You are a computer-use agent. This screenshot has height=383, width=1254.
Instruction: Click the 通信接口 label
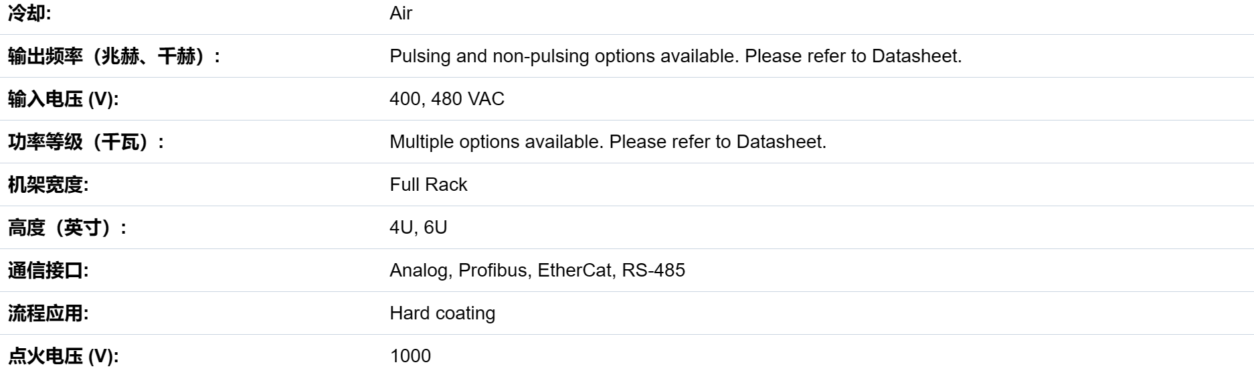tap(48, 271)
